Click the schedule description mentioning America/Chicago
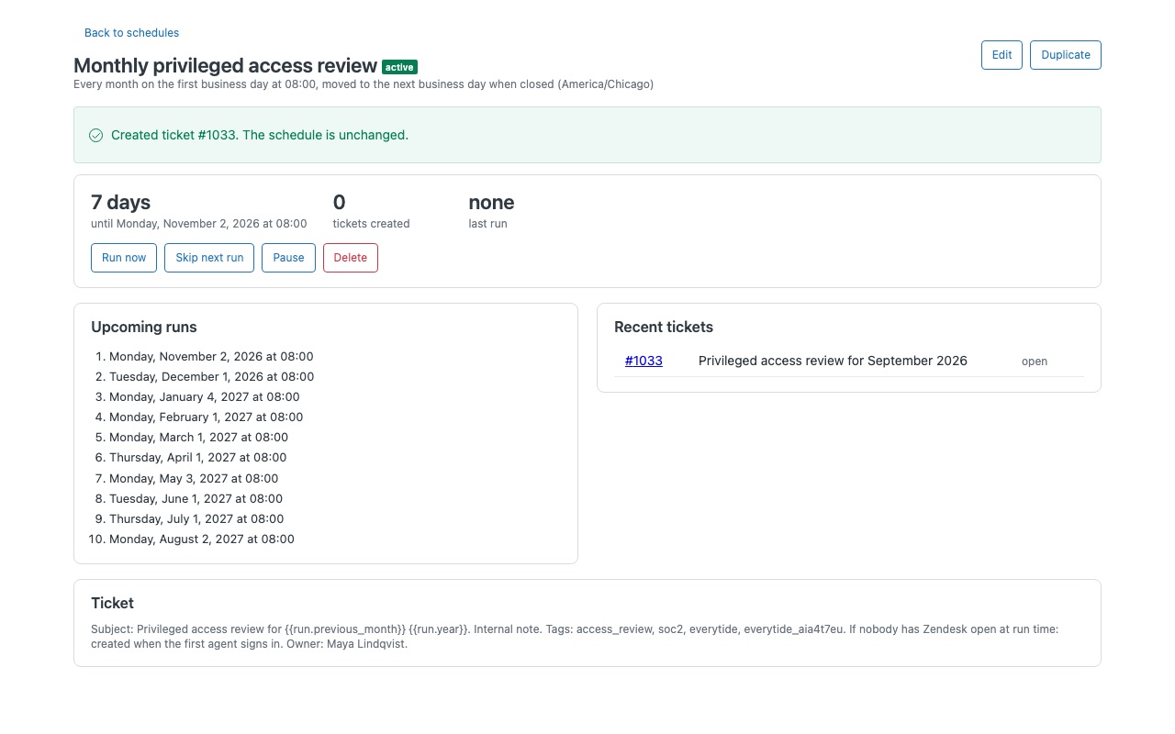 click(x=364, y=84)
